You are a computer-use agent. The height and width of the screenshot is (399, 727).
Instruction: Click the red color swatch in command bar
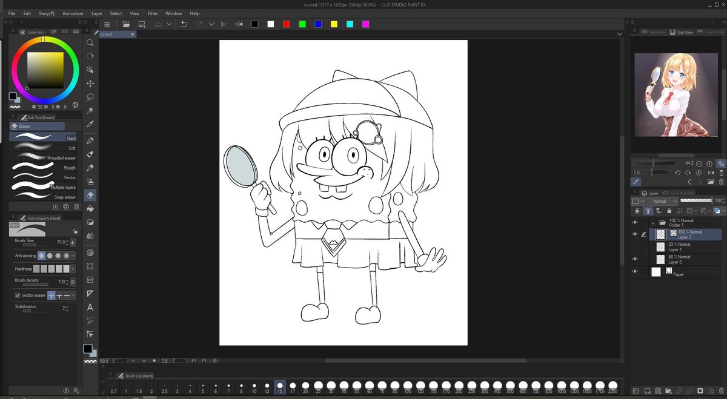click(x=287, y=24)
